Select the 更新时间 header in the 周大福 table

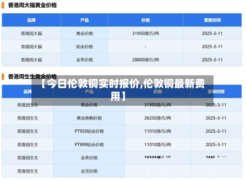click(x=212, y=20)
